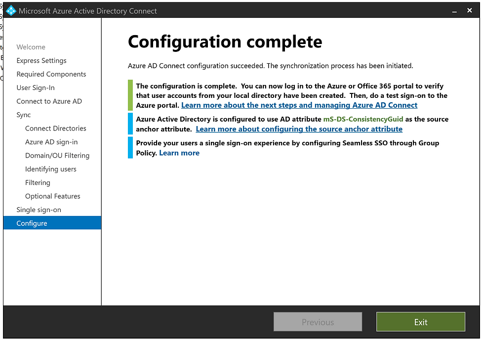Select highlighted Configure step
Screen dimensions: 484x345
52,223
